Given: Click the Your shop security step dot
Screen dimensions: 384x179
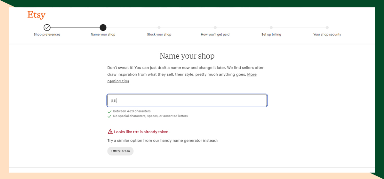Looking at the screenshot, I should pyautogui.click(x=327, y=28).
